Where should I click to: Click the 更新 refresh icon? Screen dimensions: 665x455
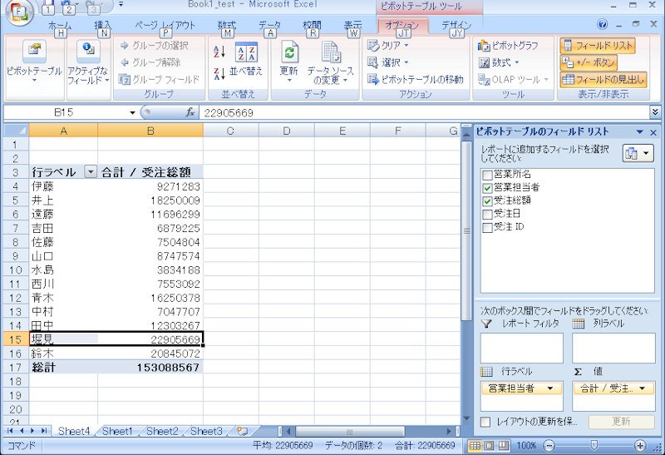tap(289, 52)
